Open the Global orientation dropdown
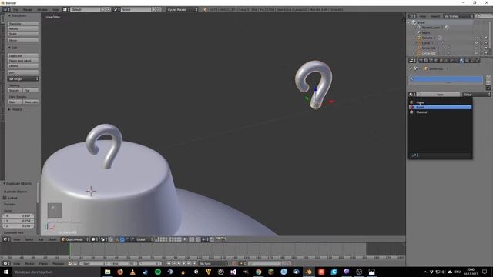 tap(143, 239)
